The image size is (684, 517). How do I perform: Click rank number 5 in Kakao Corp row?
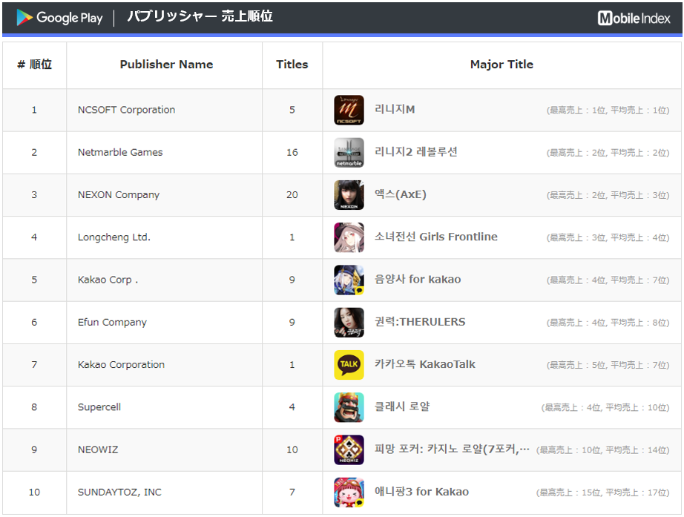pos(34,280)
